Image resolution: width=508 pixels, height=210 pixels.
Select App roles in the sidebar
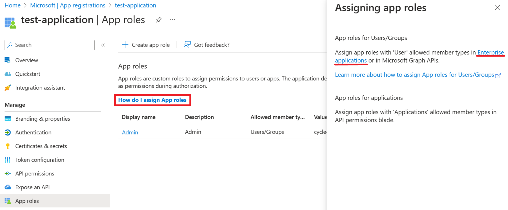[55, 201]
